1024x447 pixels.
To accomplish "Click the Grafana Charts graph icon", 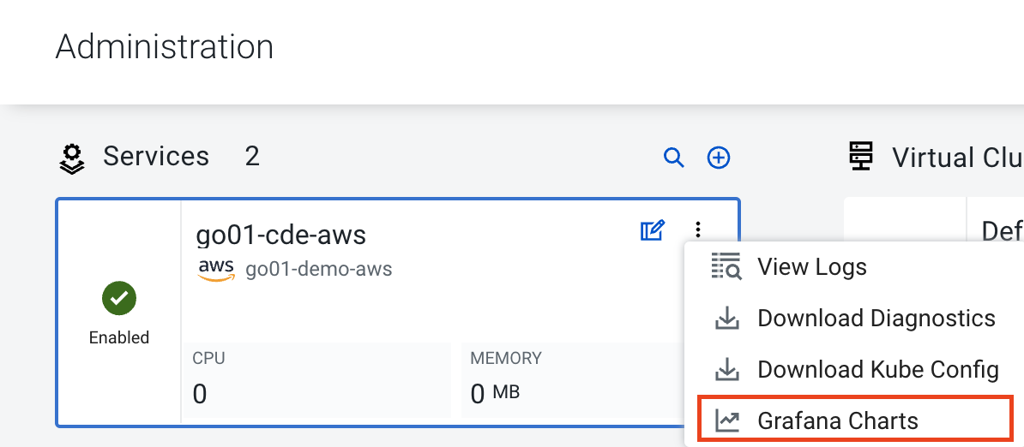I will tap(727, 421).
